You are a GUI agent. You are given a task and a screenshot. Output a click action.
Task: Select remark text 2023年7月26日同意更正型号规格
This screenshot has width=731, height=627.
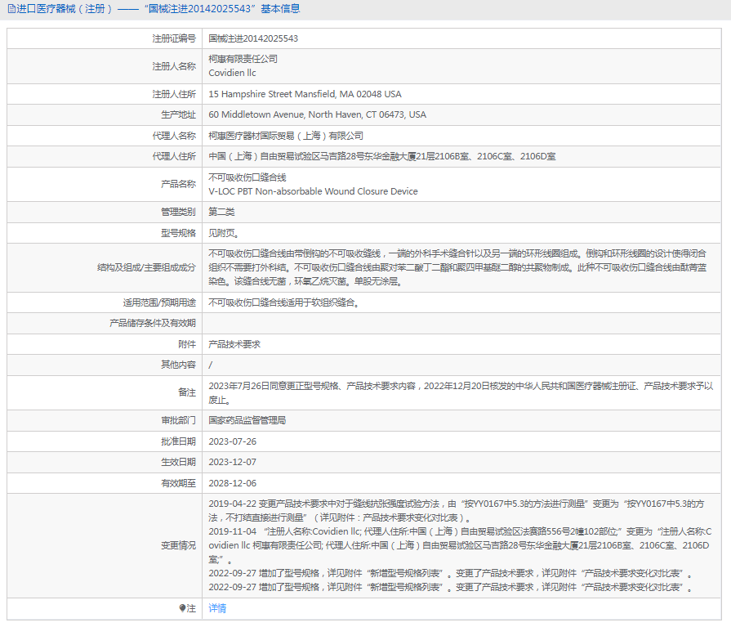pyautogui.click(x=461, y=393)
